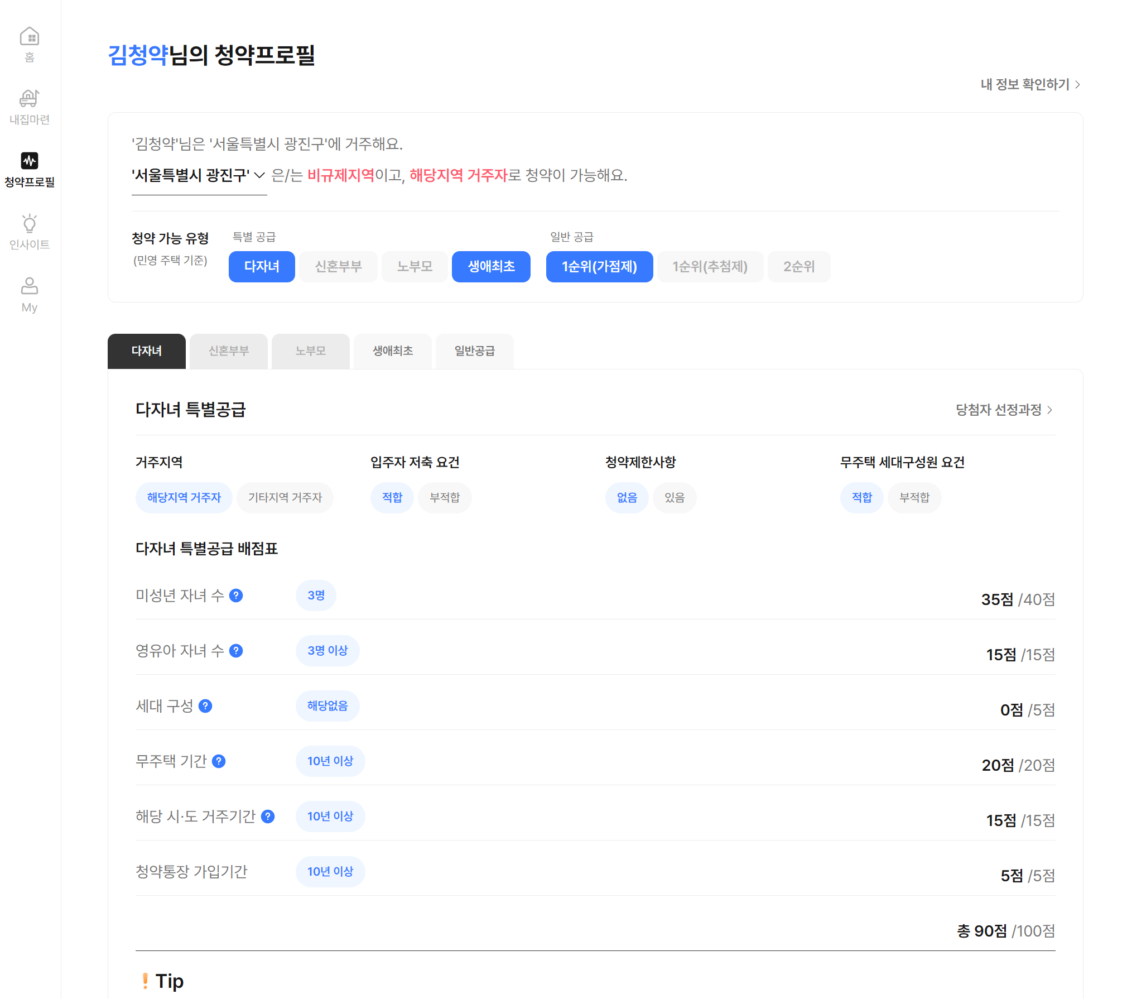Expand the '서울특별시 광진구' region dropdown
Viewport: 1127px width, 999px height.
pyautogui.click(x=199, y=175)
